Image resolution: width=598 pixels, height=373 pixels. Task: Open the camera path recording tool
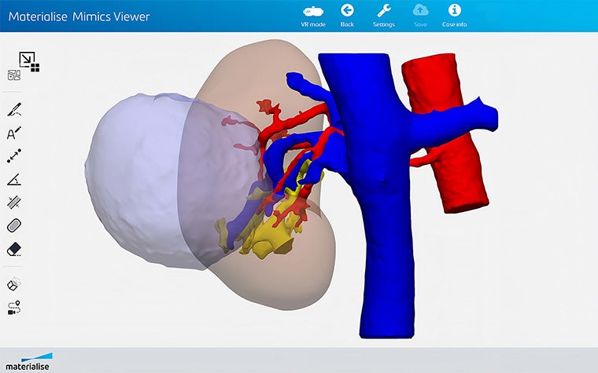coord(14,308)
